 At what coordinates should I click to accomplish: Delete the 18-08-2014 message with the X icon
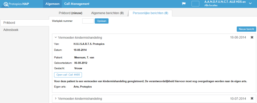252,37
